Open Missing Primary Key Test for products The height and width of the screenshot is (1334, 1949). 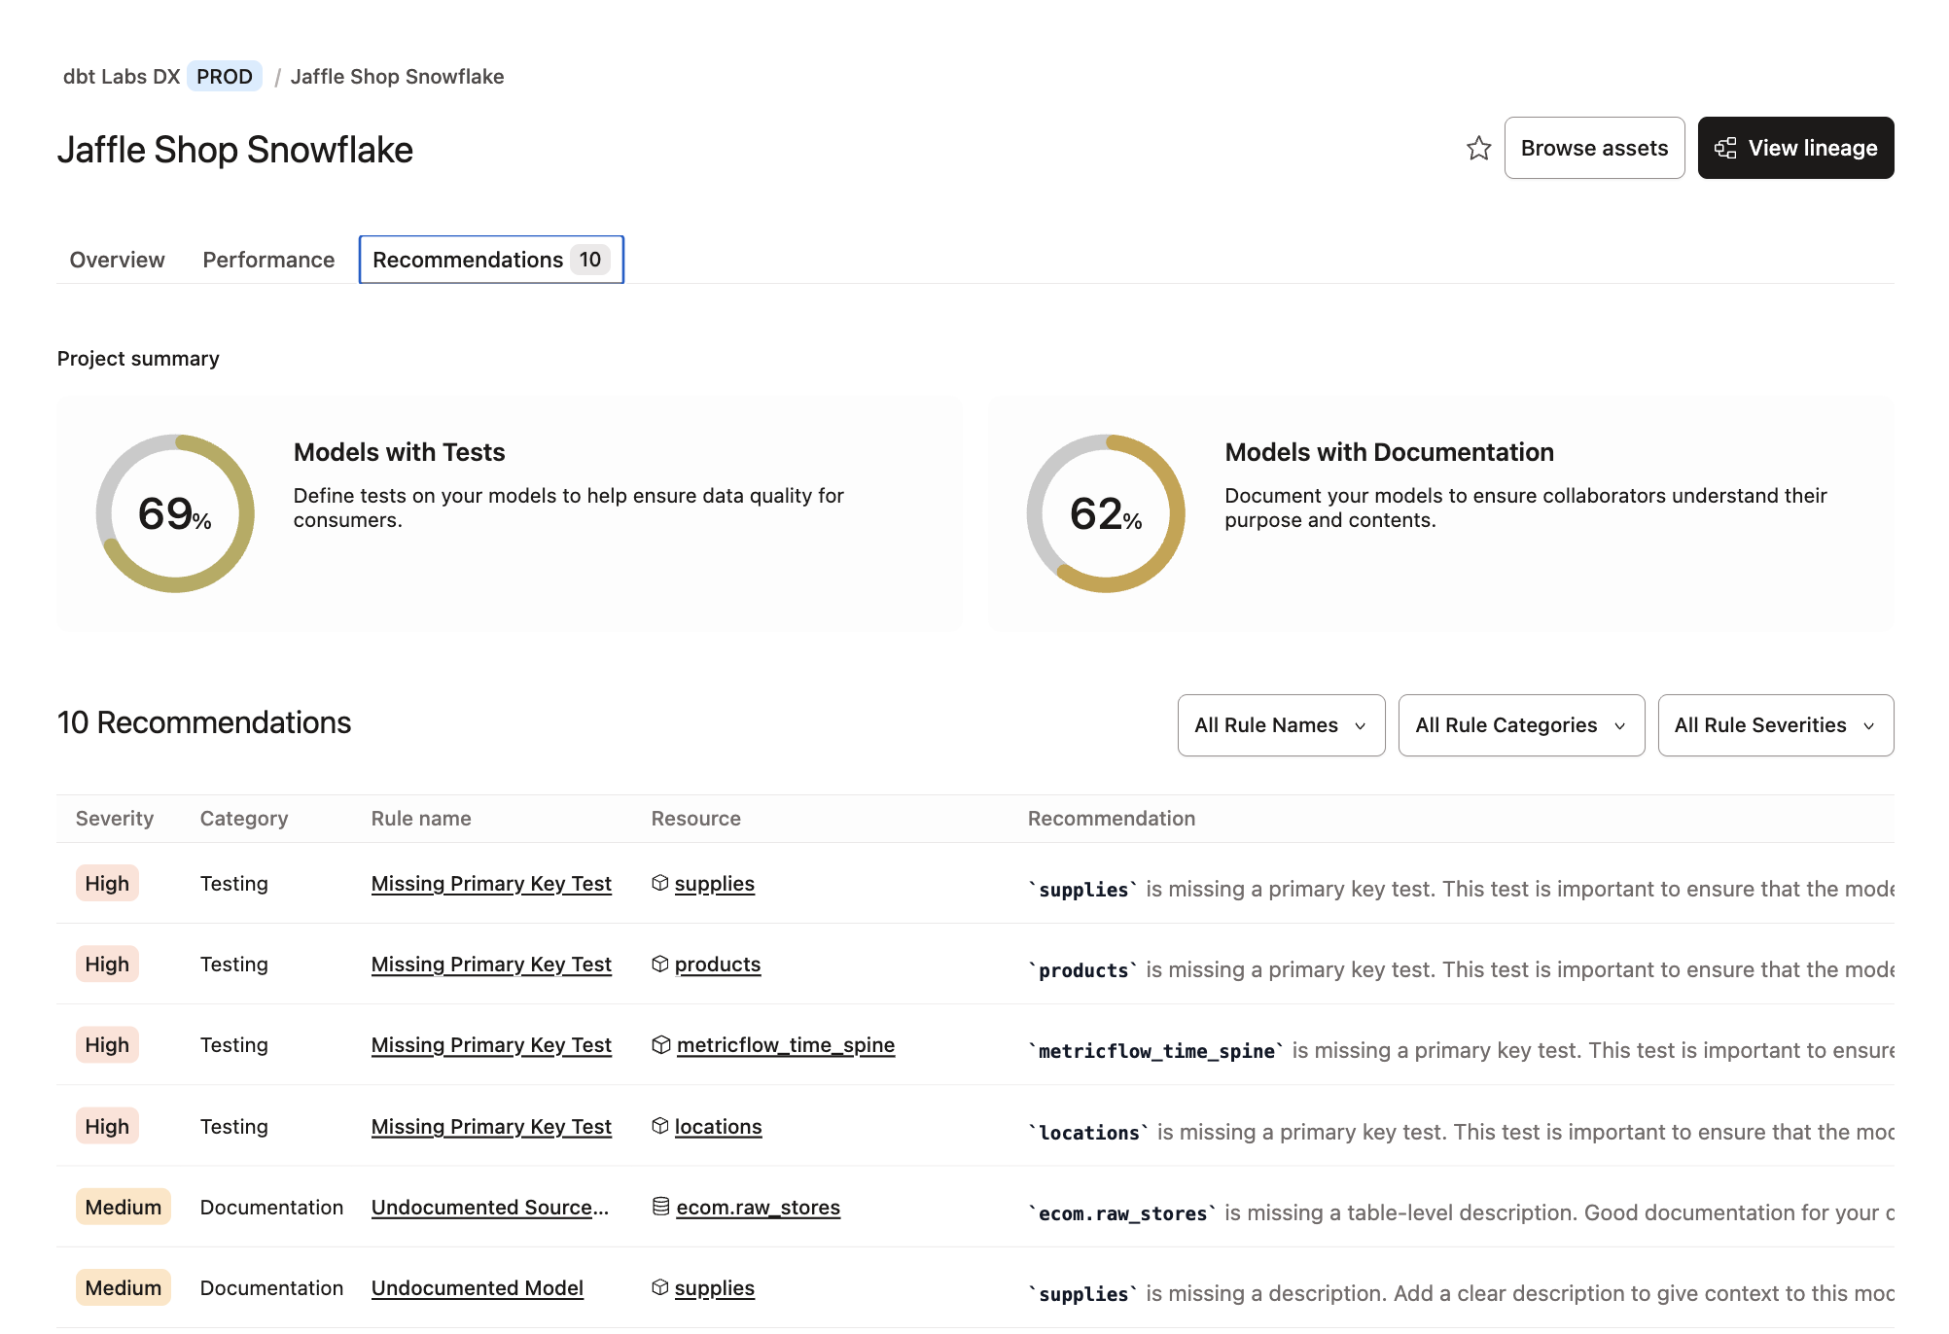[491, 965]
